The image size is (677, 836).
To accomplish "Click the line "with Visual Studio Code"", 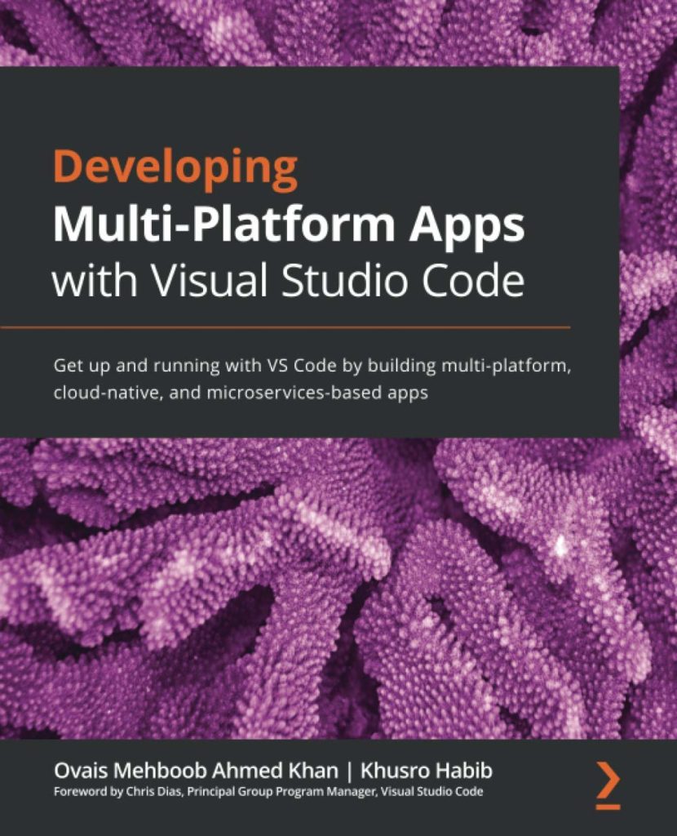I will pyautogui.click(x=288, y=281).
